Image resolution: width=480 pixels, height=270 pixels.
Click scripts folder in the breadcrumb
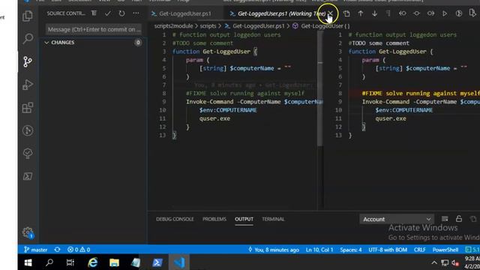coord(208,26)
